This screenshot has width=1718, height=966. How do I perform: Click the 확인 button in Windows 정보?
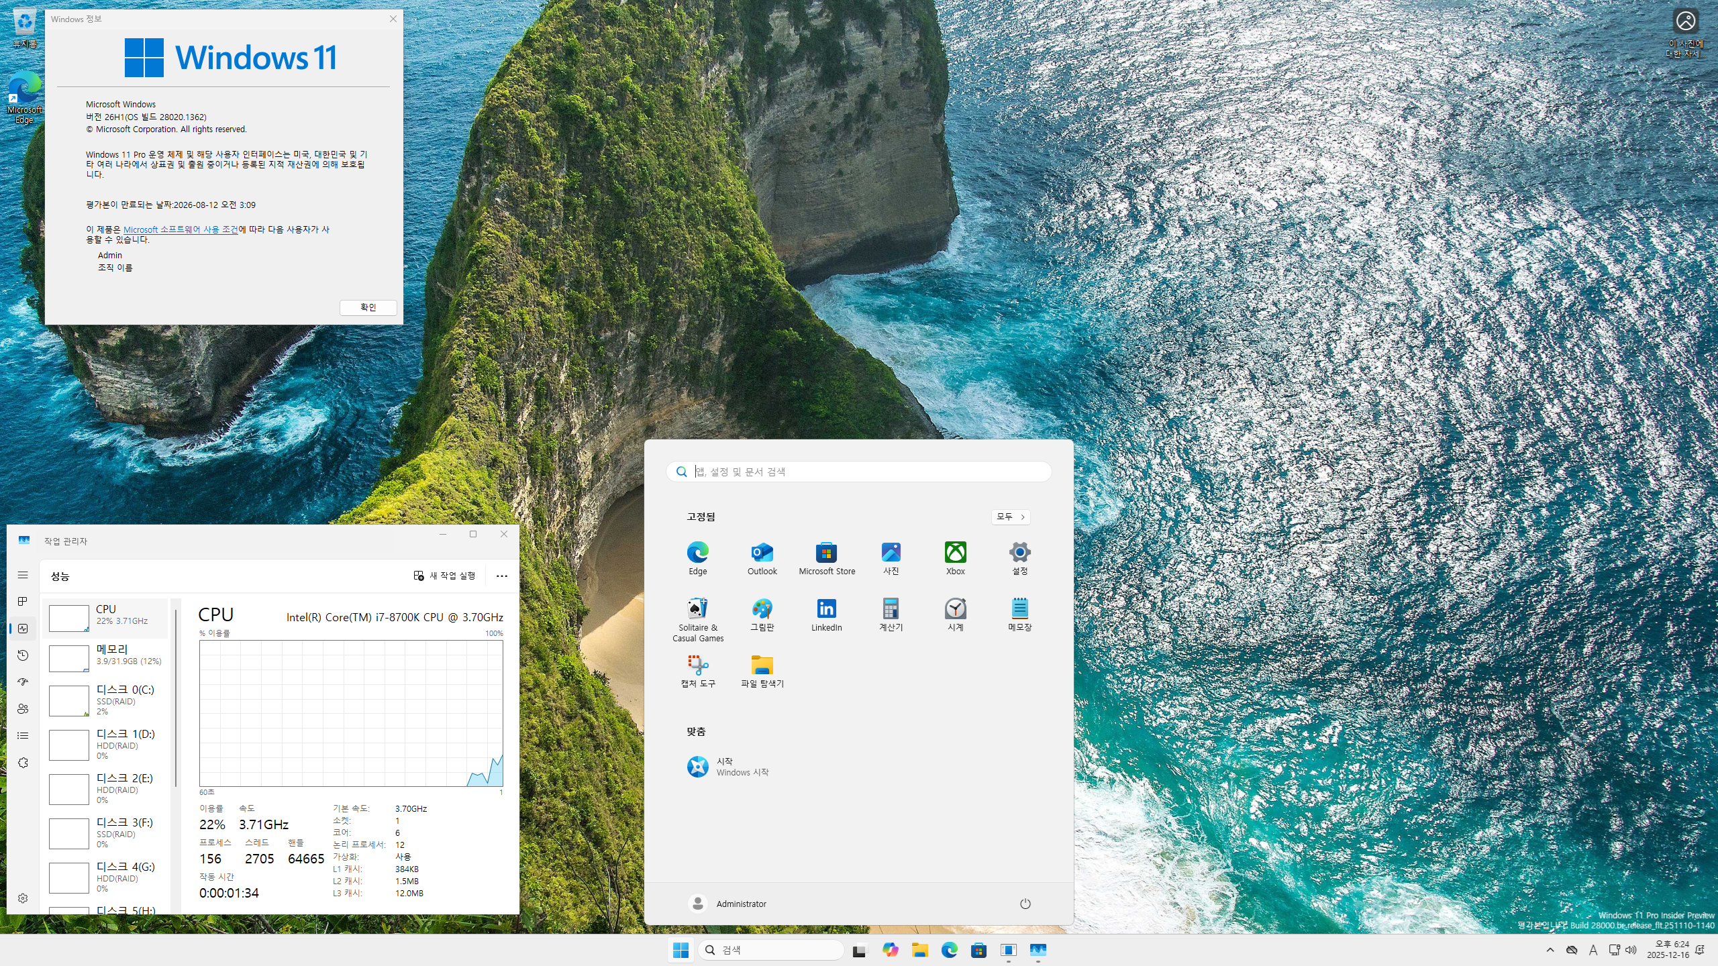tap(368, 307)
